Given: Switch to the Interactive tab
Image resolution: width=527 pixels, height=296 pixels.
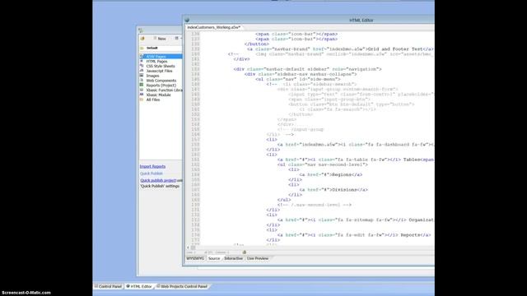Looking at the screenshot, I should click(x=233, y=258).
